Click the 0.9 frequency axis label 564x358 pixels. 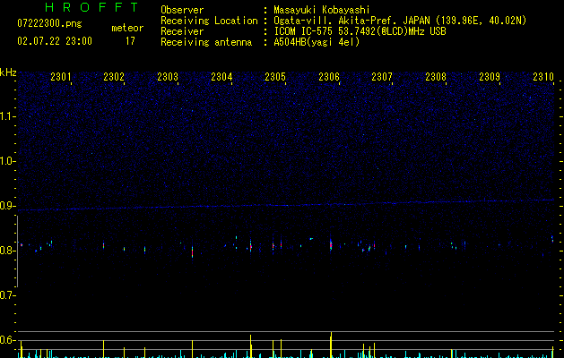[8, 206]
